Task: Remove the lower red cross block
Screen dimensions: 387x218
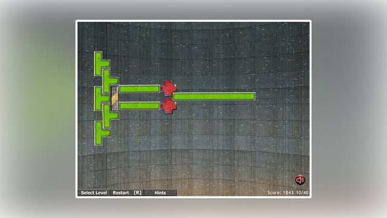Action: [169, 106]
